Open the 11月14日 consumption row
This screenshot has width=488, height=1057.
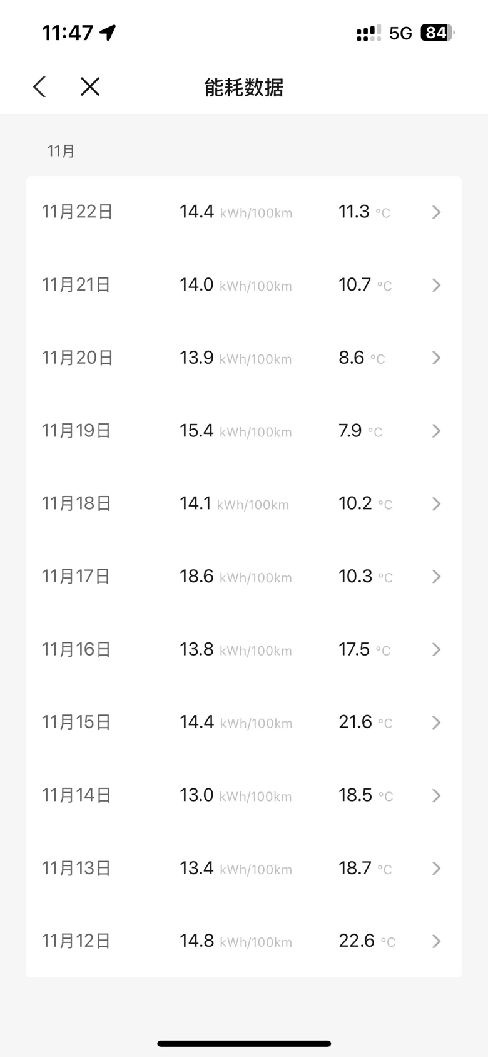pos(244,795)
